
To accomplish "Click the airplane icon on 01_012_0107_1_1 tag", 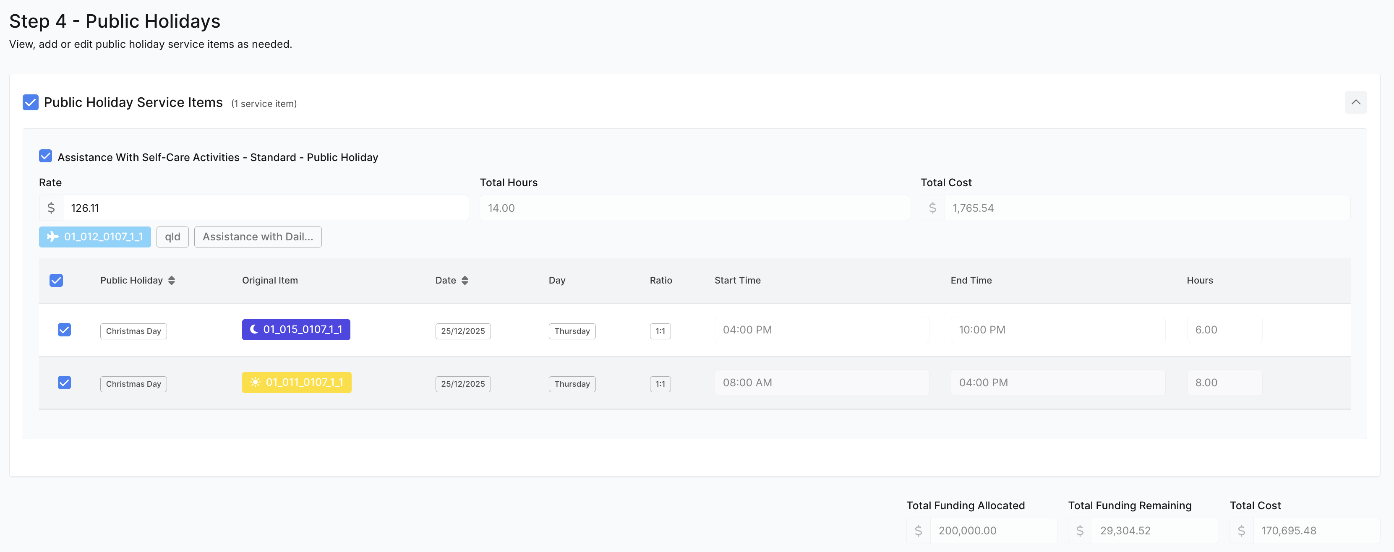I will click(x=52, y=237).
